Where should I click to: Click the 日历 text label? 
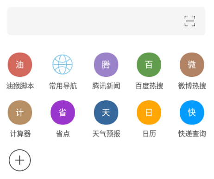150,134
